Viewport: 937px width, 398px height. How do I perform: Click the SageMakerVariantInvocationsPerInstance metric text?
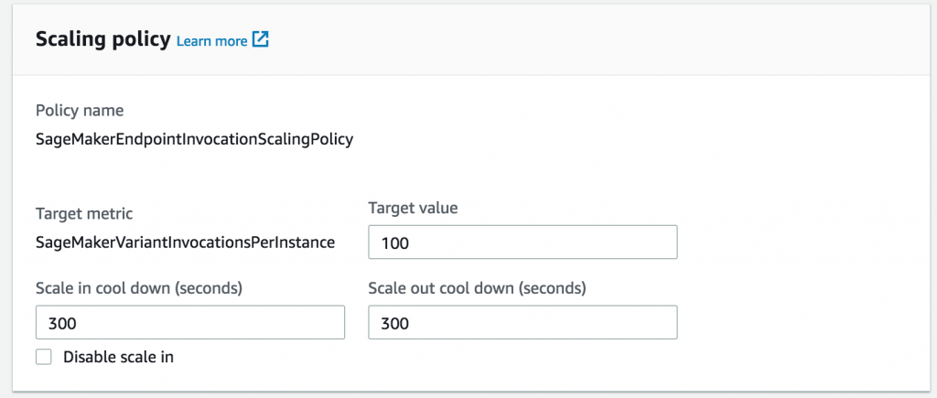pos(186,242)
